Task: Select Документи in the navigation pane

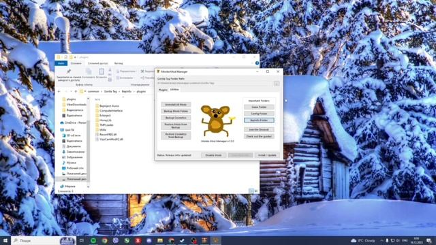Action: pyautogui.click(x=72, y=146)
